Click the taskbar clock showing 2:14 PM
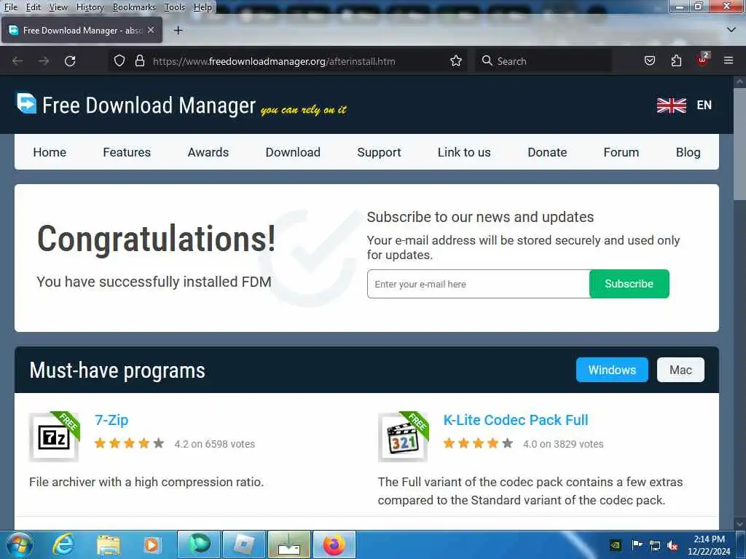 tap(709, 545)
